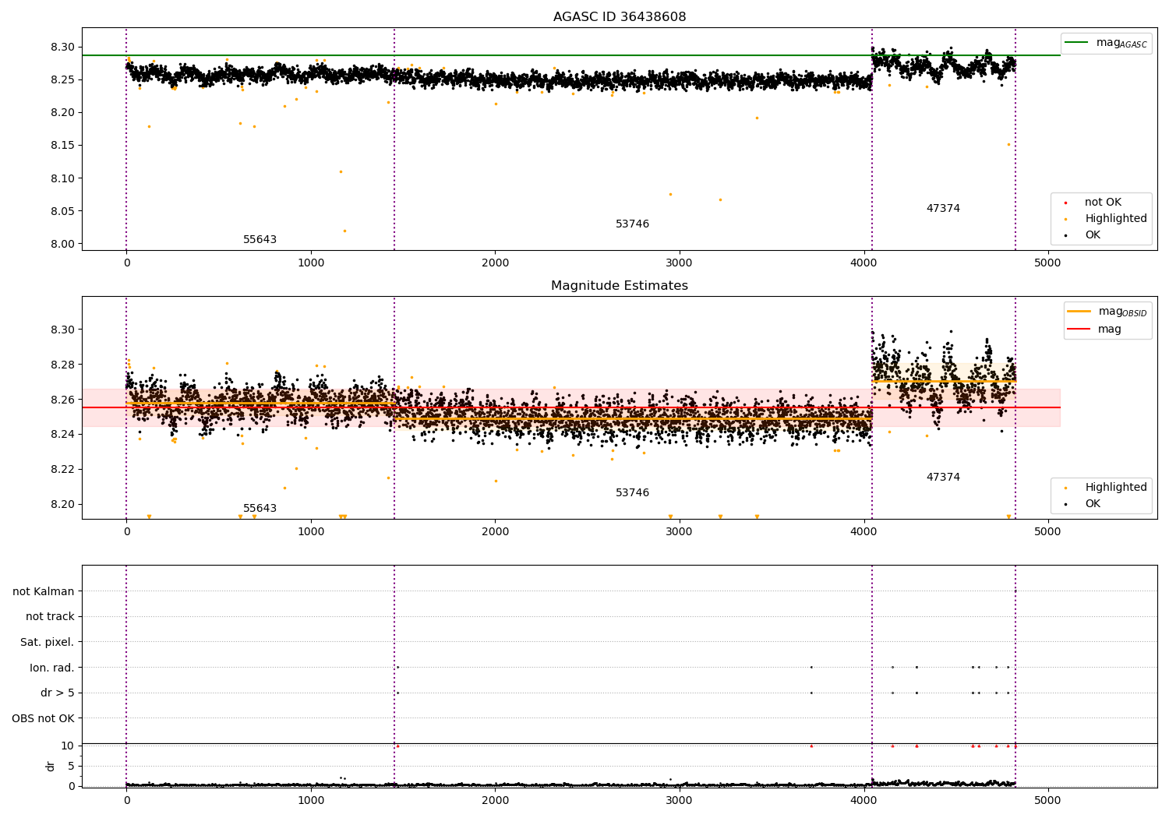Click the 8.10 y-axis tick label
1169x818 pixels.
click(x=63, y=178)
